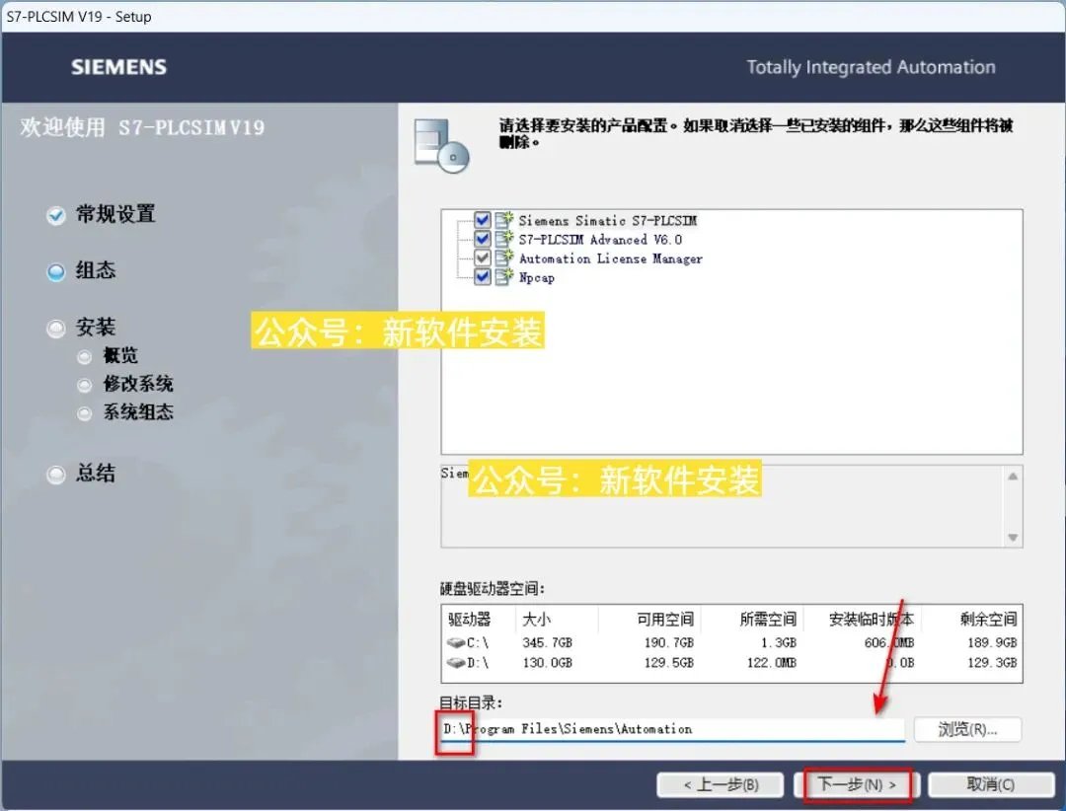
Task: Select the Npcap row in component list
Action: 536,277
